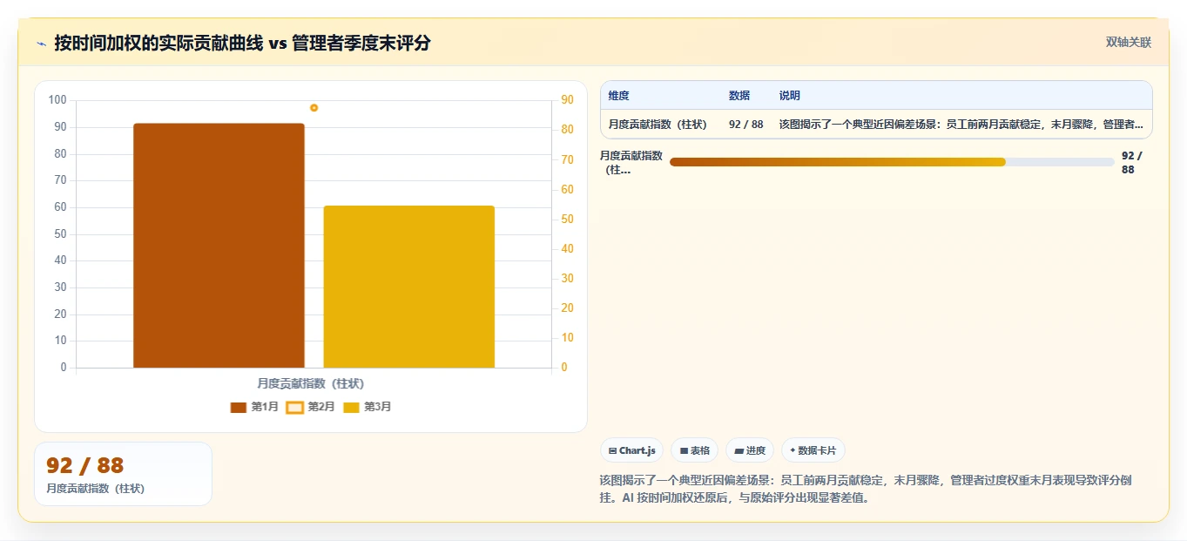Screen dimensions: 1187x541
Task: Select the dark orange 第1月 bar
Action: pos(219,246)
